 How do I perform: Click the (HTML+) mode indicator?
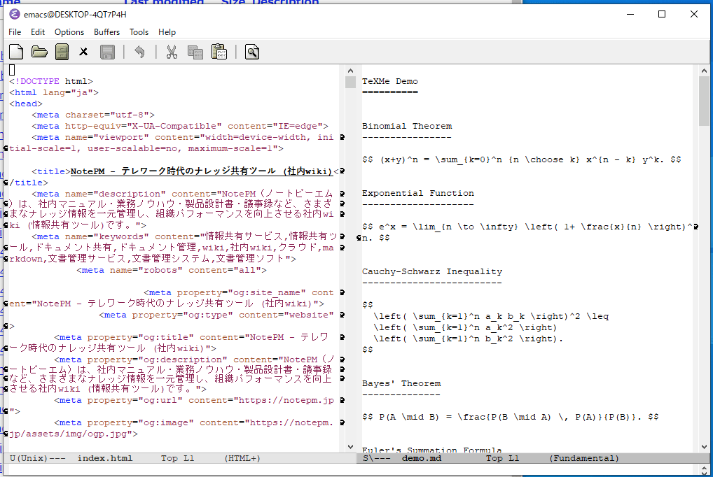pyautogui.click(x=242, y=458)
